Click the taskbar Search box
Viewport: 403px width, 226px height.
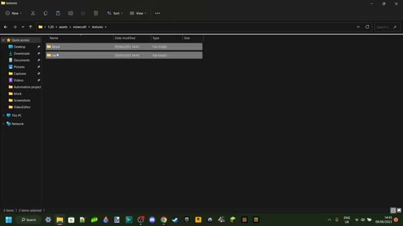[29, 220]
